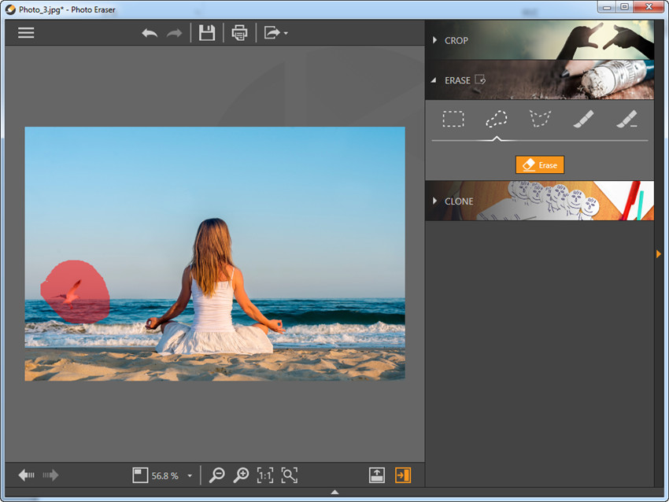Screen dimensions: 669x502
Task: Click the Photo Eraser app icon in title bar
Action: (10, 9)
